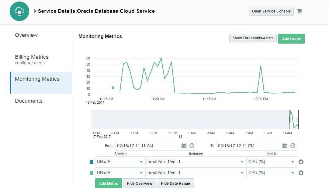Open Instance dropdown in green metric row
The height and width of the screenshot is (189, 329).
click(x=196, y=173)
